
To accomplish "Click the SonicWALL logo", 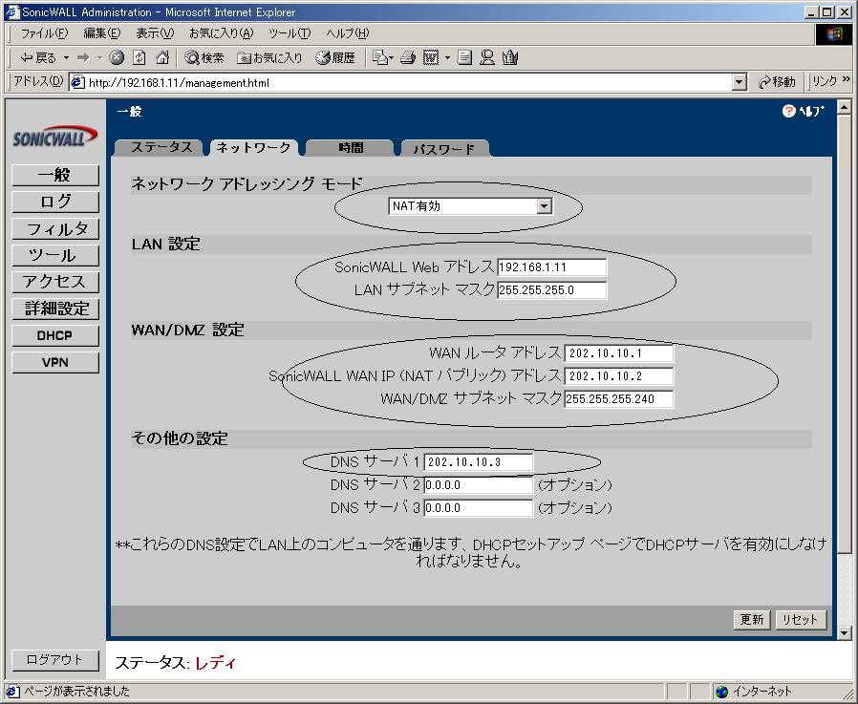I will pyautogui.click(x=54, y=137).
